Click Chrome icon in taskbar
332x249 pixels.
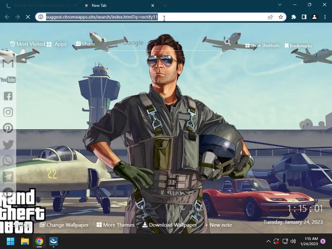point(39,241)
